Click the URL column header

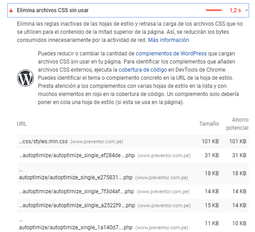click(x=22, y=124)
